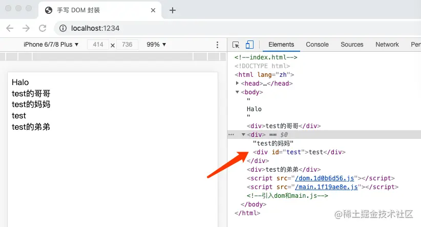Click test的弟弟 in the page preview
This screenshot has width=421, height=227.
[x=31, y=127]
